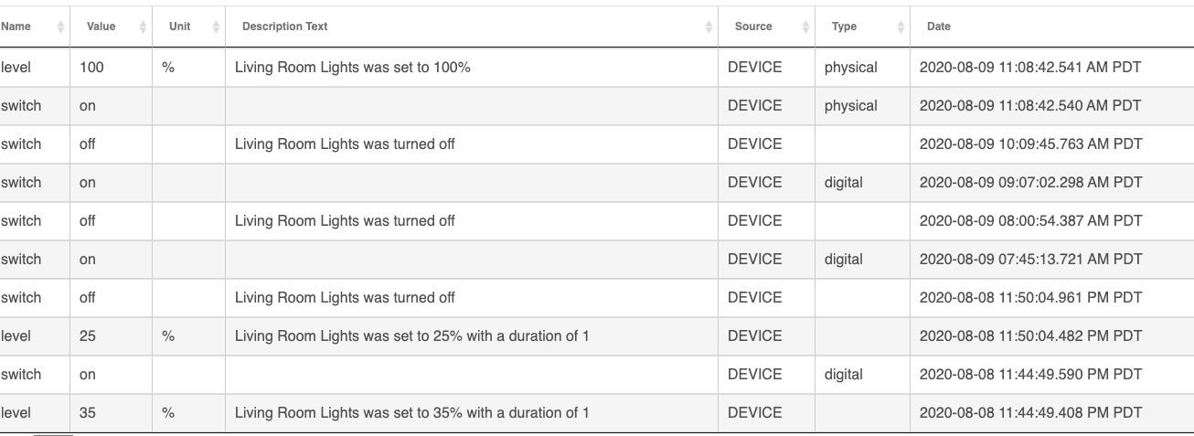The width and height of the screenshot is (1194, 436).
Task: Click the Value column sort arrows
Action: [143, 27]
